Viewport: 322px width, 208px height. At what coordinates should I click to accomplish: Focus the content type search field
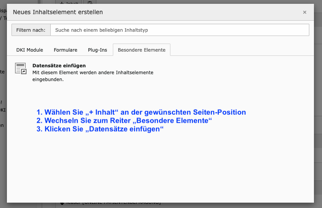(x=179, y=30)
